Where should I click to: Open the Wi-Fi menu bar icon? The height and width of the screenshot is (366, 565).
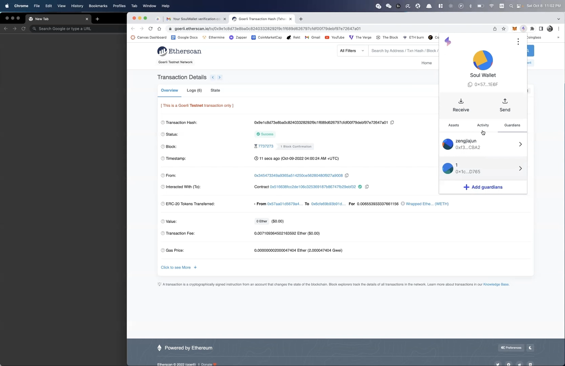(x=491, y=6)
